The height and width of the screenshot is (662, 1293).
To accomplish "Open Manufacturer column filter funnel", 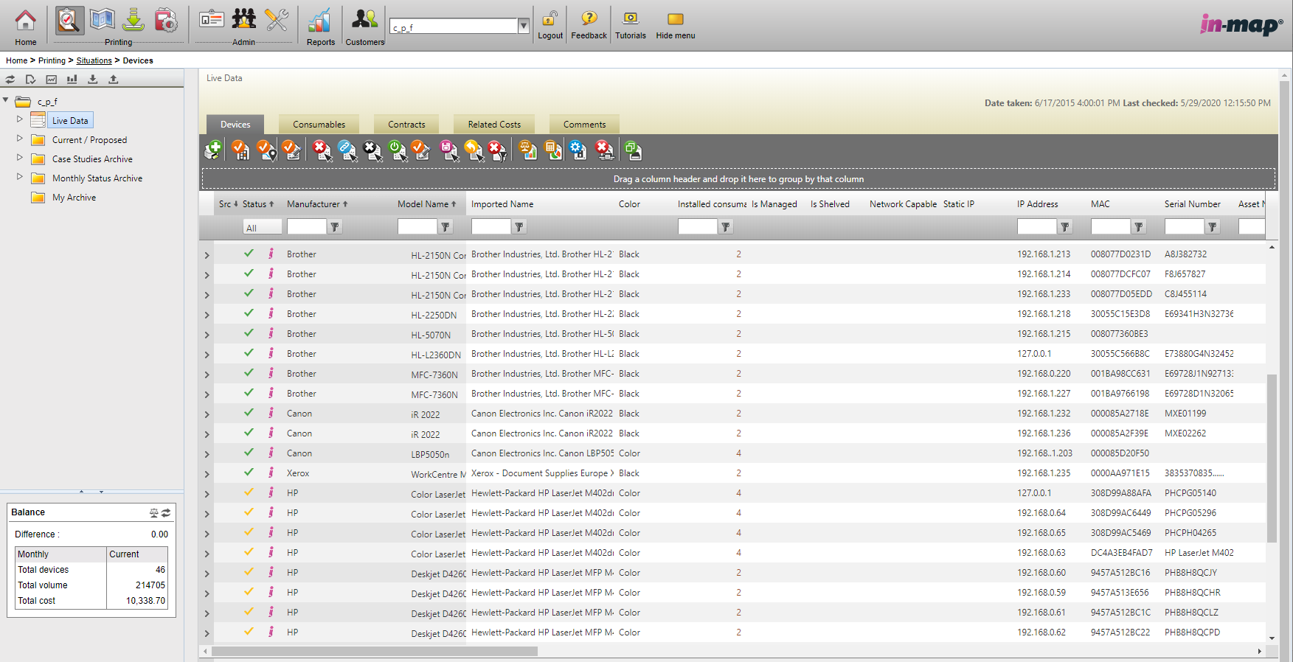I will click(335, 227).
